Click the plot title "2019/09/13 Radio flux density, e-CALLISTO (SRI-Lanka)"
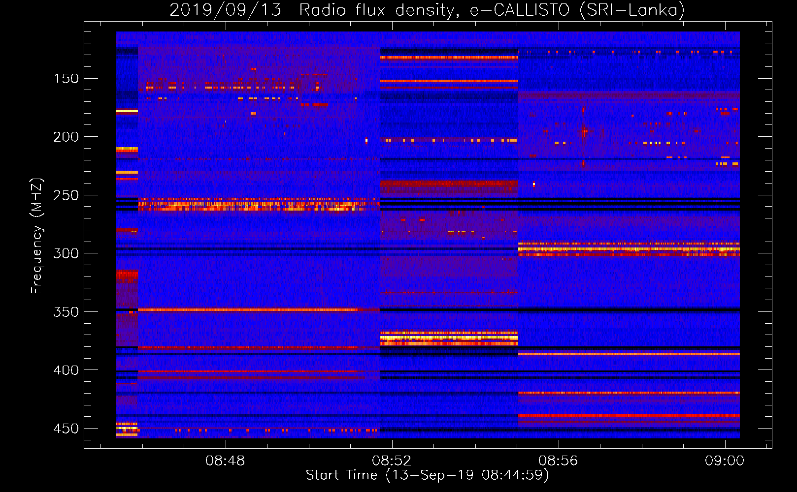This screenshot has height=492, width=797. coord(427,10)
